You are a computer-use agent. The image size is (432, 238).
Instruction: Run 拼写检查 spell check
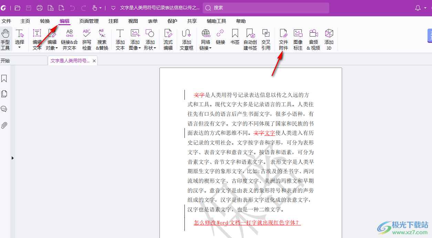click(87, 39)
